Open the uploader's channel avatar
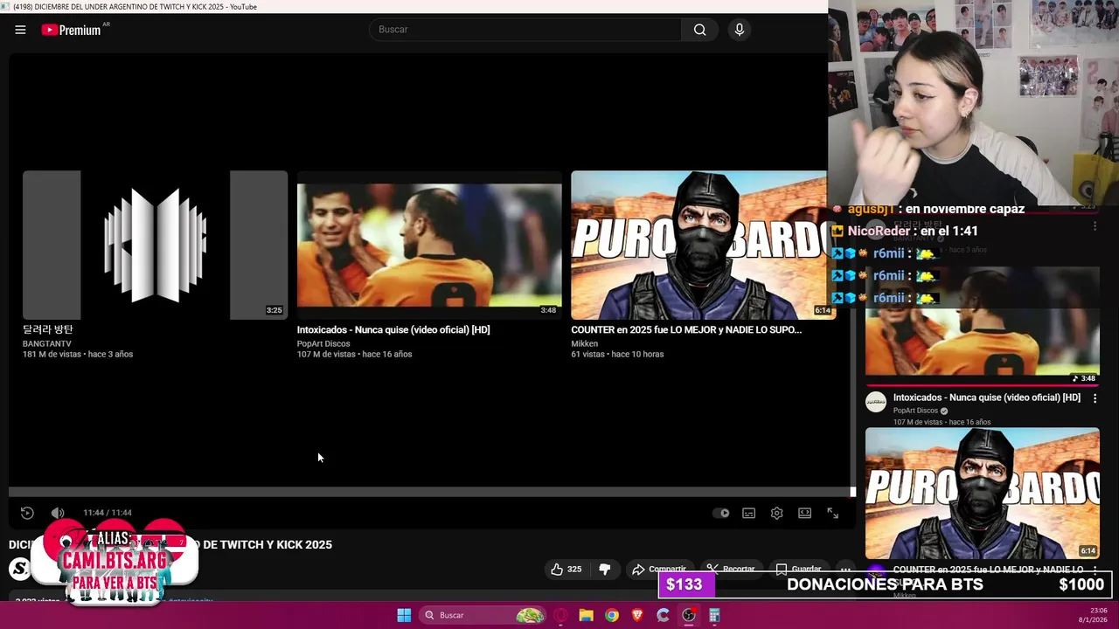Viewport: 1119px width, 629px height. click(19, 570)
